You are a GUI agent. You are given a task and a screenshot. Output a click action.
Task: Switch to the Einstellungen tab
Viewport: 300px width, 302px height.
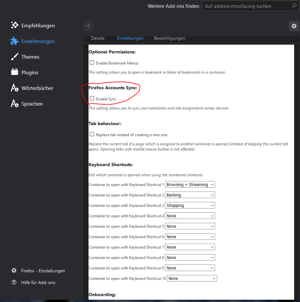tap(130, 38)
